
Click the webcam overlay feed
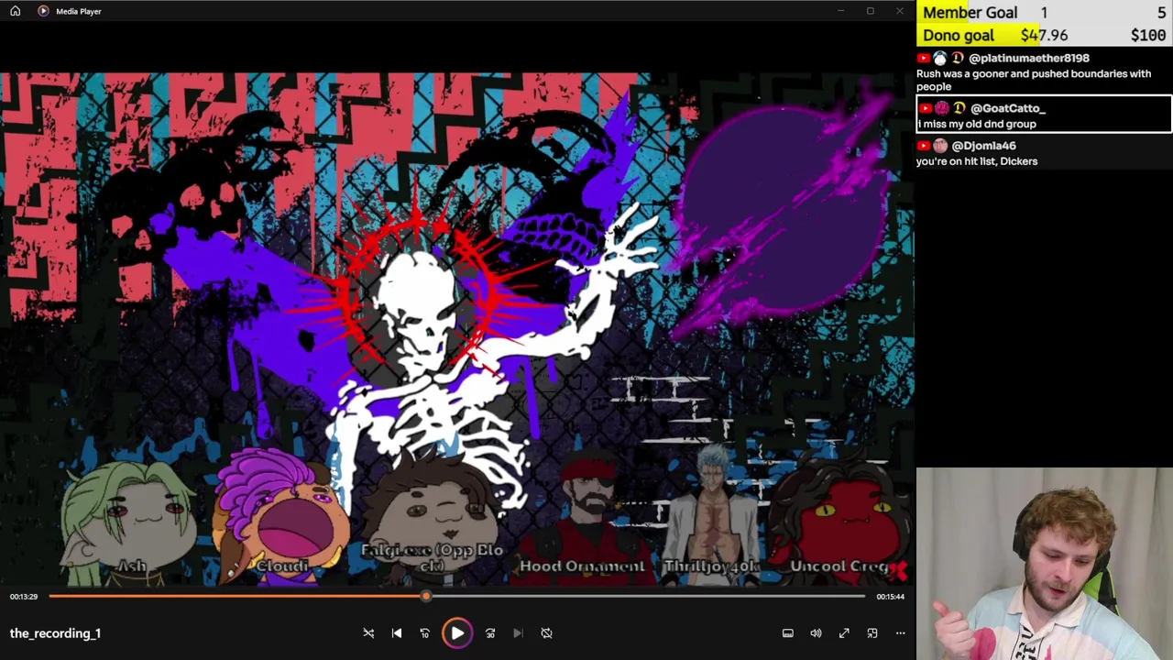[x=1045, y=564]
